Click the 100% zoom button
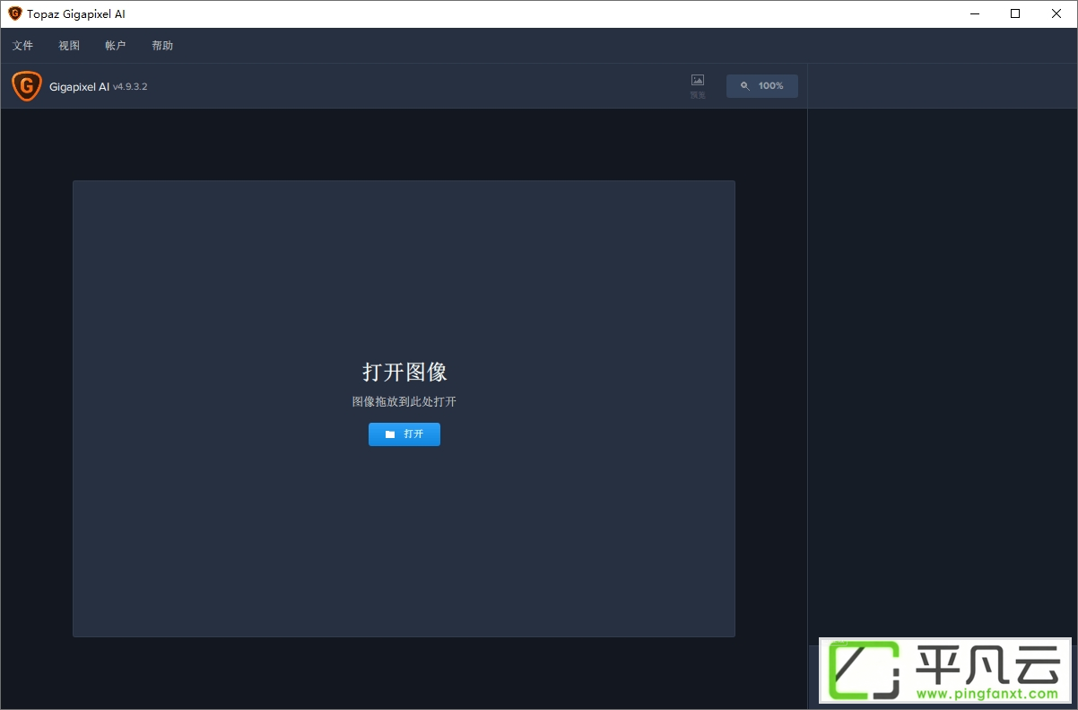Image resolution: width=1078 pixels, height=710 pixels. tap(762, 86)
